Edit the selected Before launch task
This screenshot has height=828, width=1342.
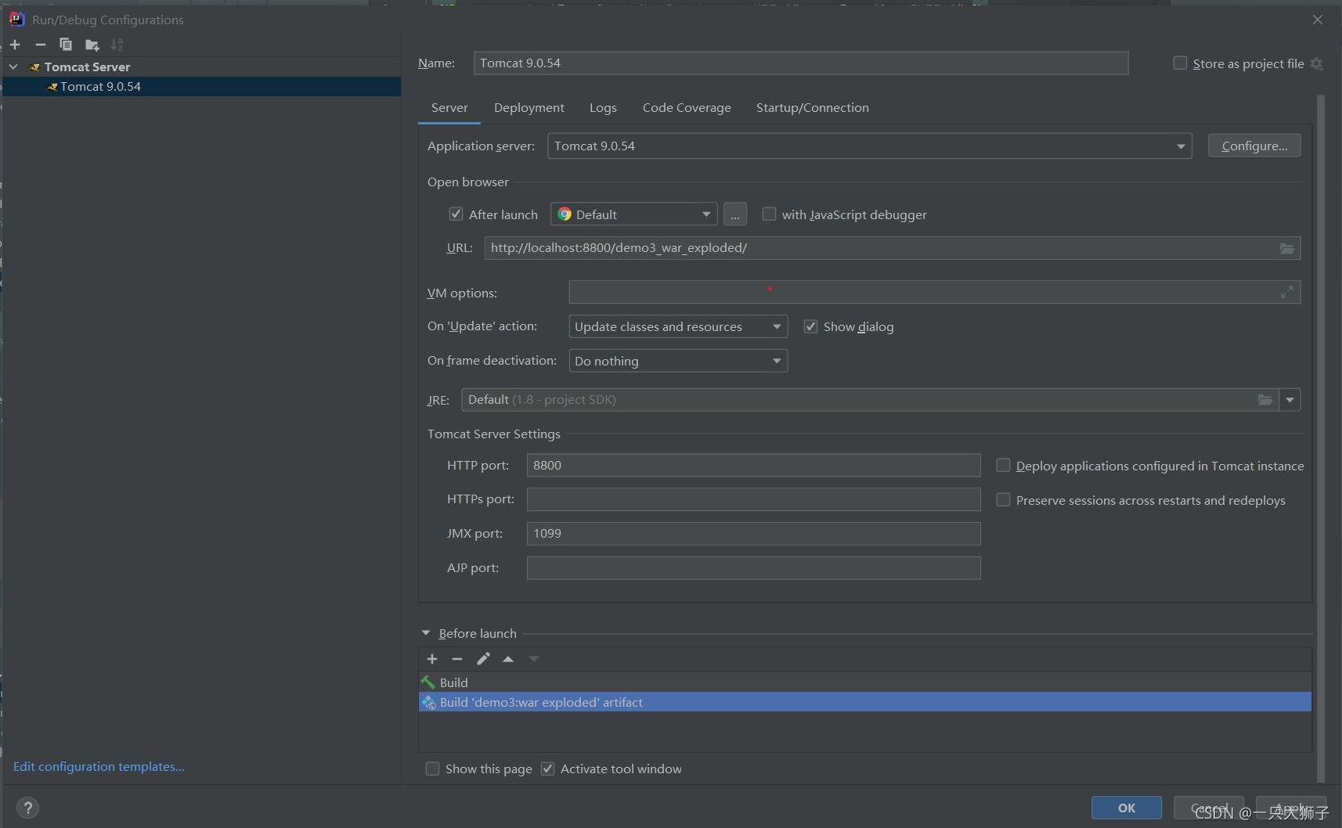483,659
